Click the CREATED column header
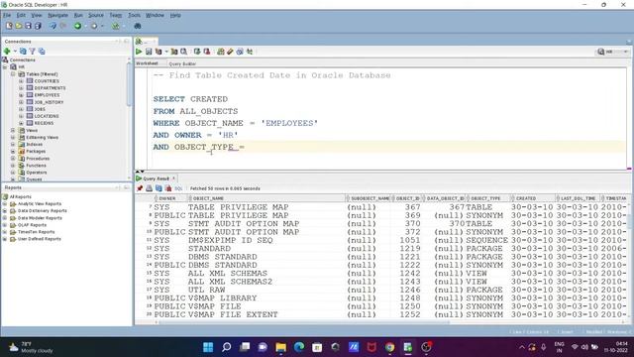 point(533,198)
